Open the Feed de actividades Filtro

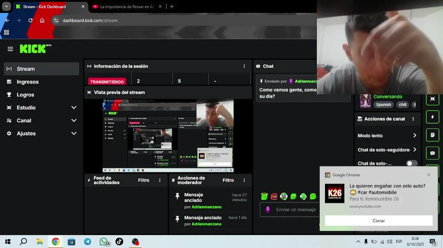[144, 180]
